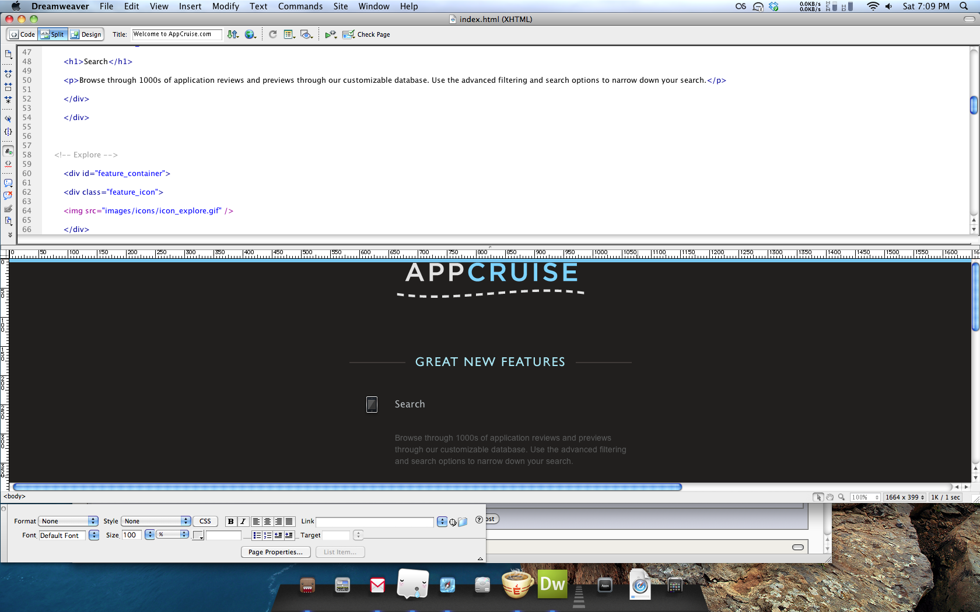980x612 pixels.
Task: Select the body tag in tag selector
Action: tap(15, 497)
